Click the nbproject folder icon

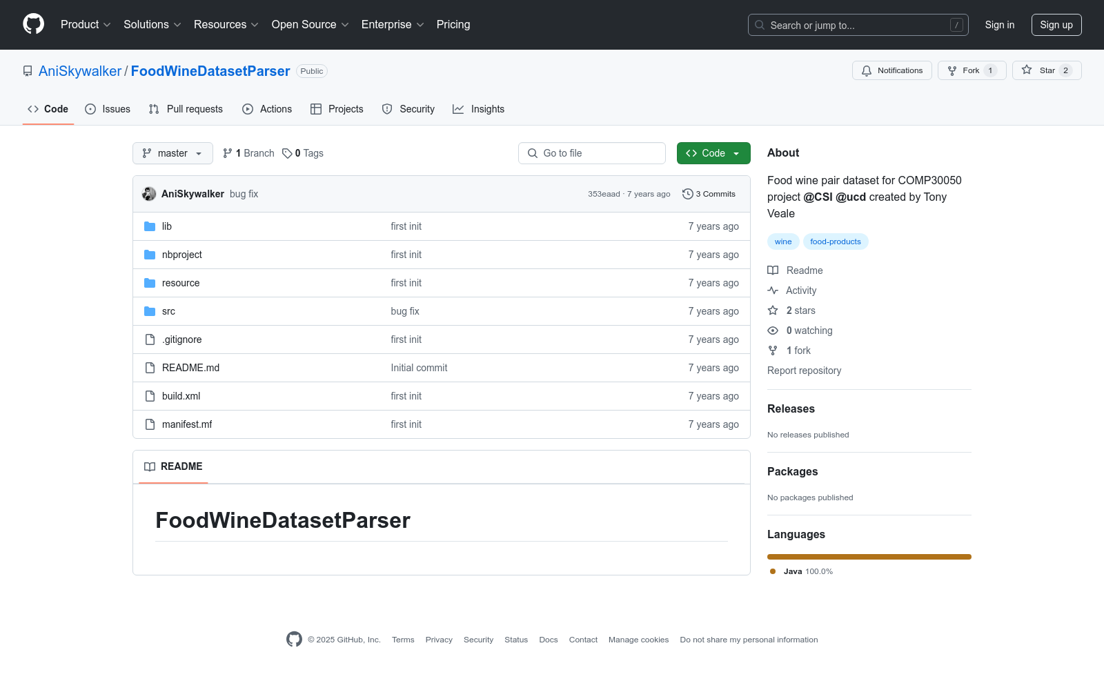click(150, 255)
